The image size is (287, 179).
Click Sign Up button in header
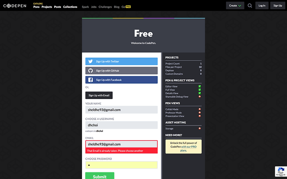[x=278, y=6]
